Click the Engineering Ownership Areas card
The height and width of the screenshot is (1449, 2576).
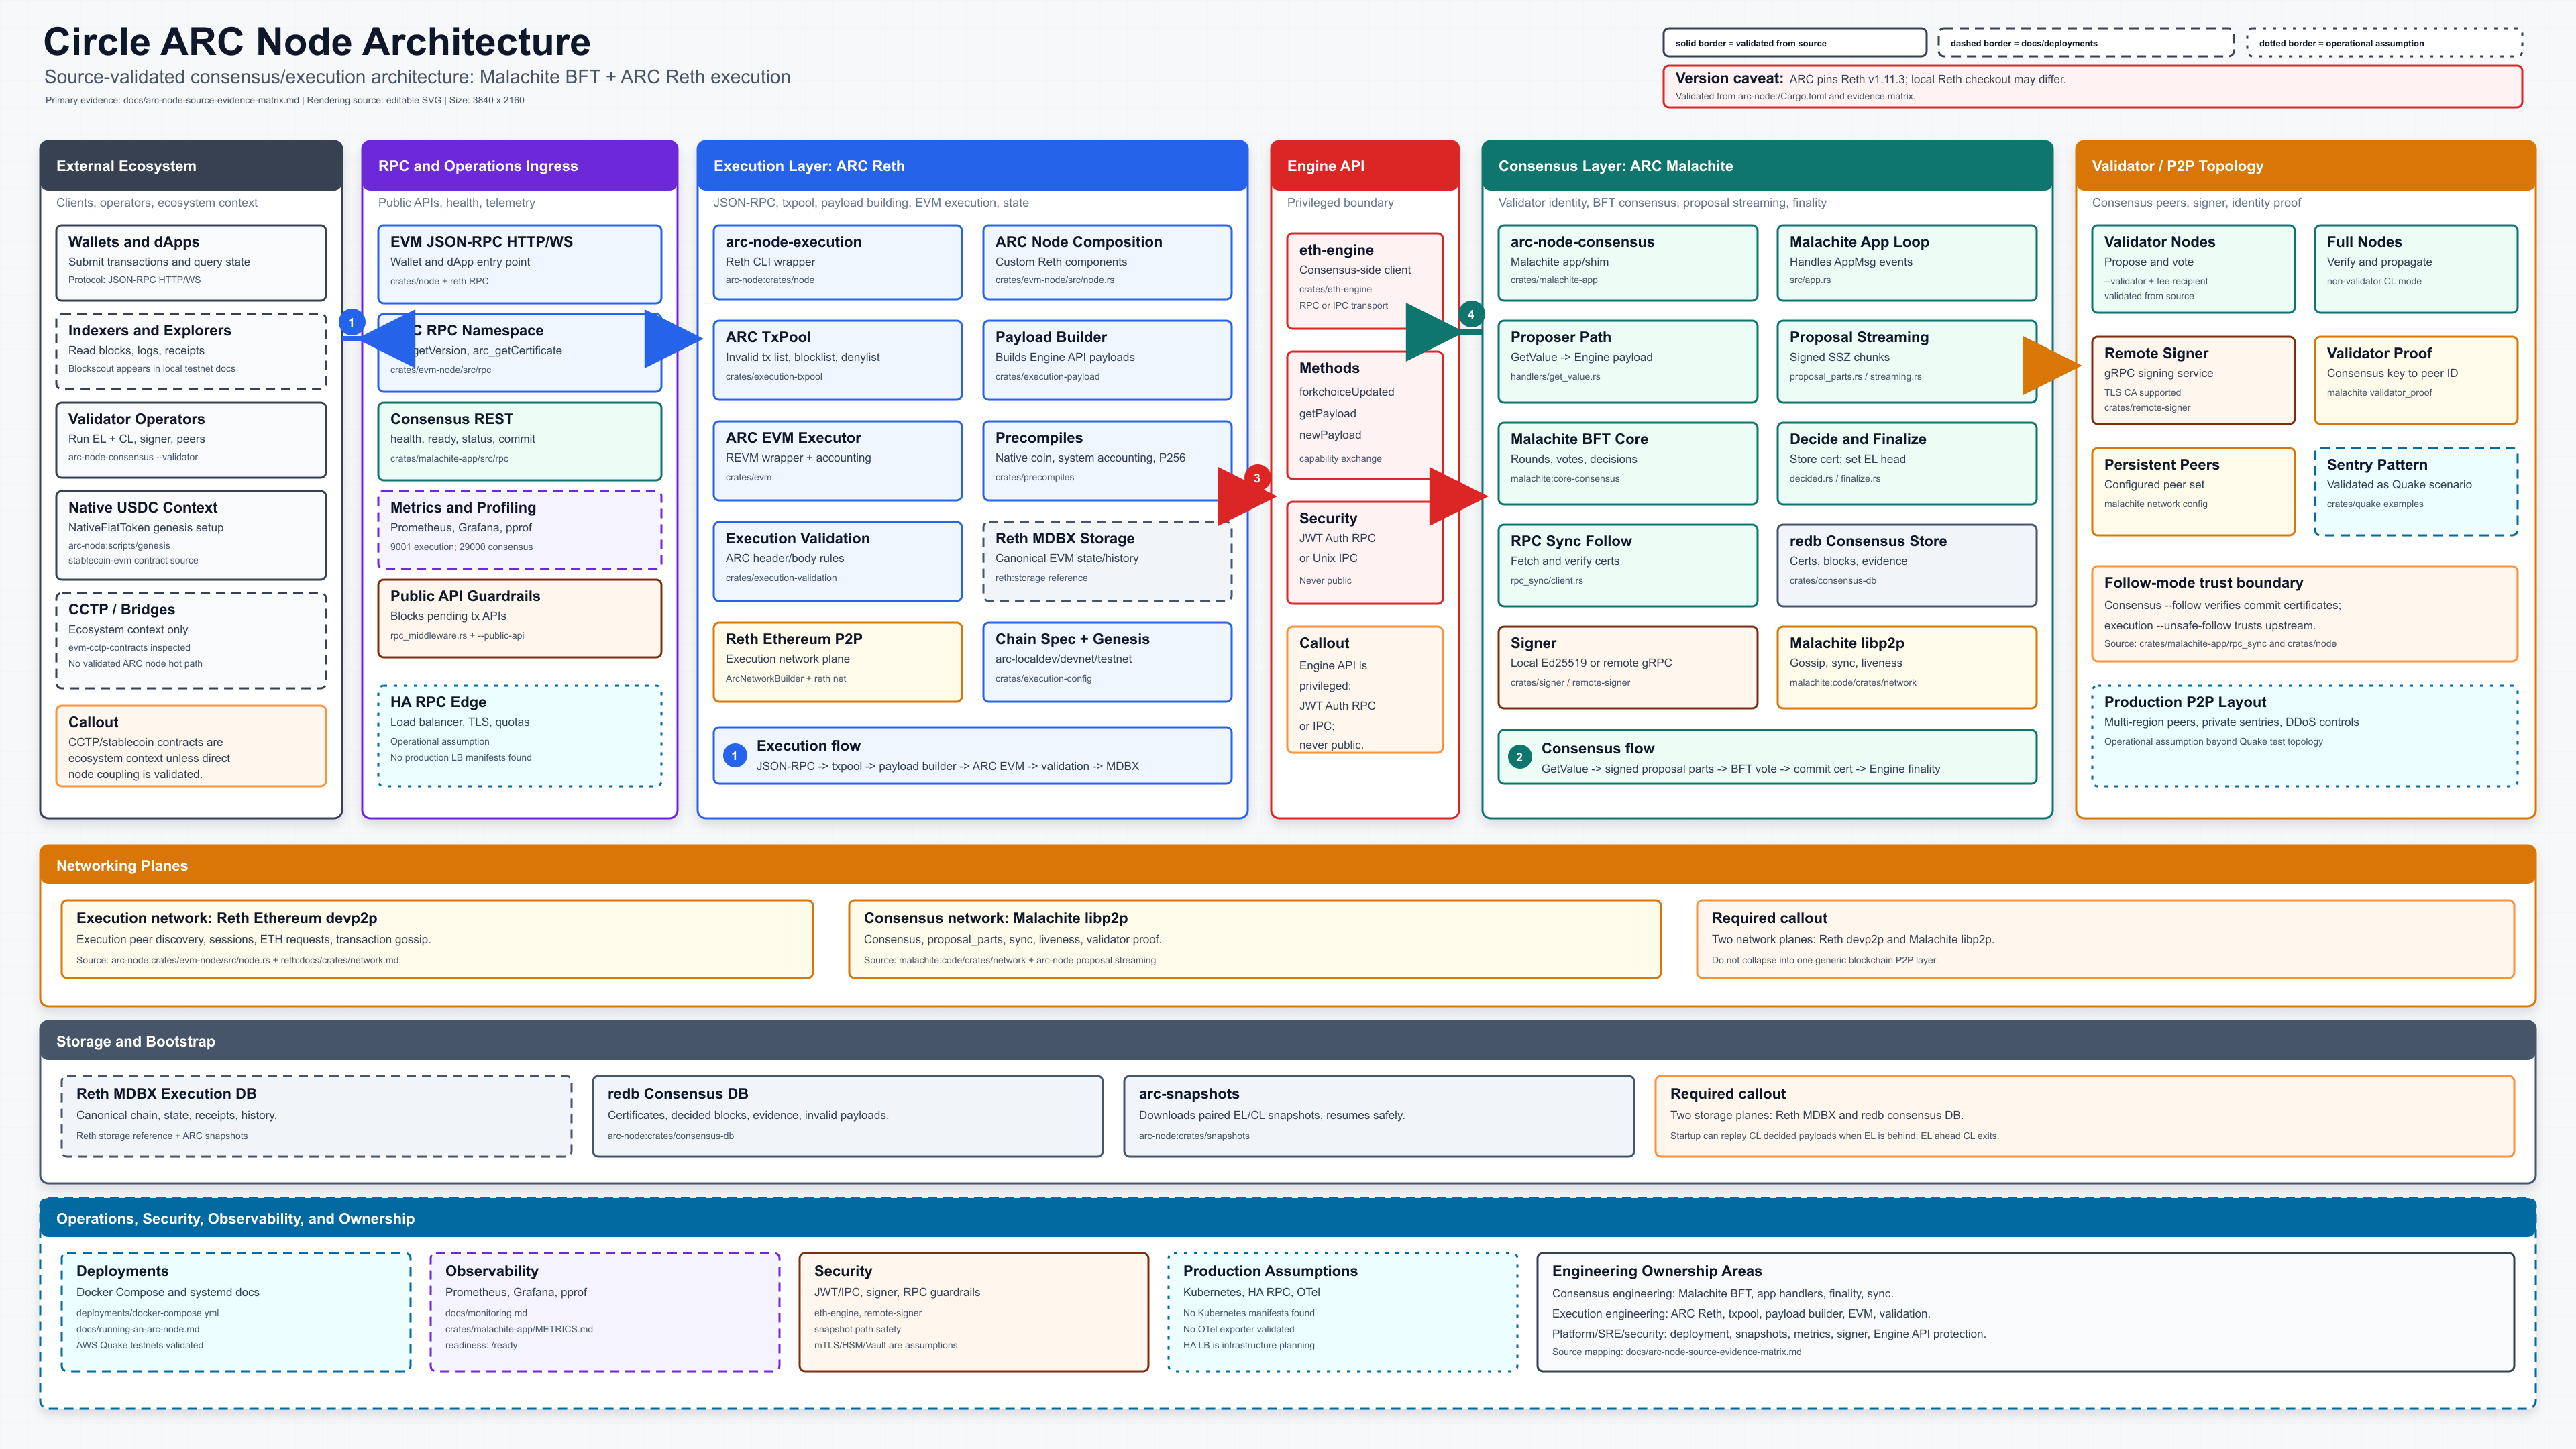pos(2026,1312)
